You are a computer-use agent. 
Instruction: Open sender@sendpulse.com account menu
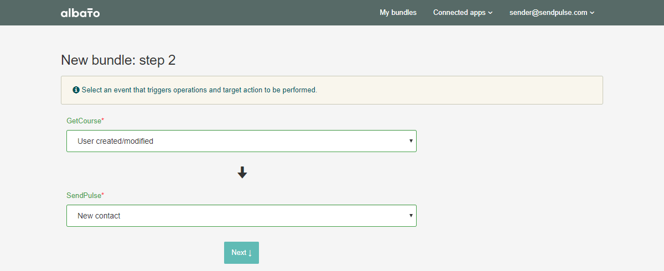coord(552,13)
